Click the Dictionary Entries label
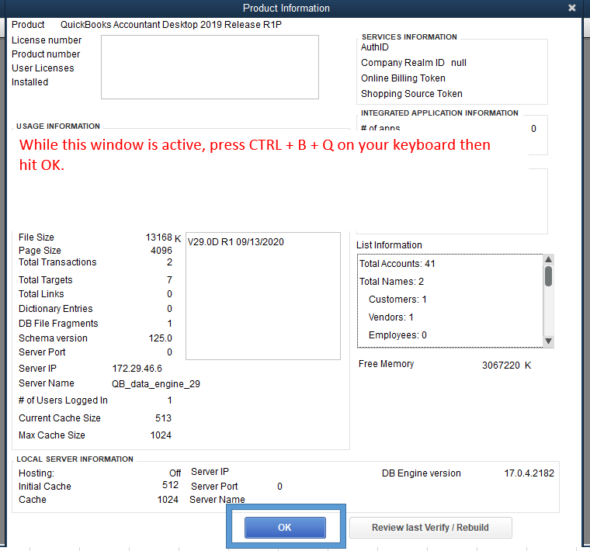Screen dimensions: 590x551 [56, 308]
